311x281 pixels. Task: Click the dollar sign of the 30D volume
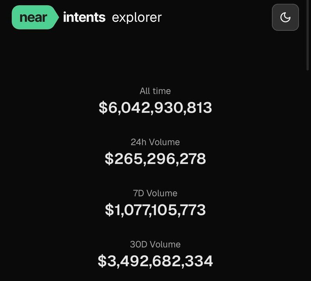102,261
